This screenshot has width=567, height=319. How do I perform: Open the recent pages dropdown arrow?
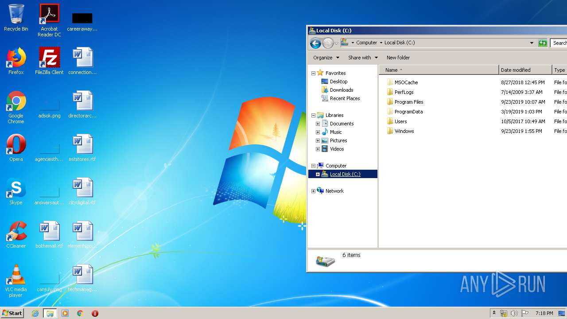point(336,43)
